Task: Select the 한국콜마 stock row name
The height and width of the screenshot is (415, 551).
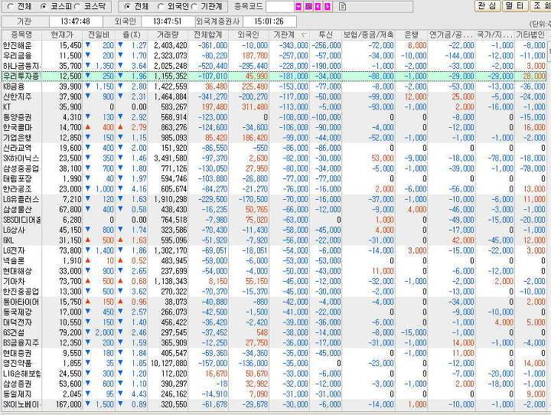Action: tap(17, 127)
